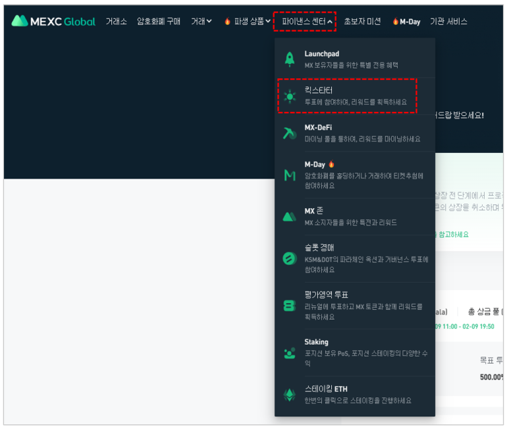The height and width of the screenshot is (431, 509).
Task: Open M-Day from the top navigation
Action: click(410, 22)
